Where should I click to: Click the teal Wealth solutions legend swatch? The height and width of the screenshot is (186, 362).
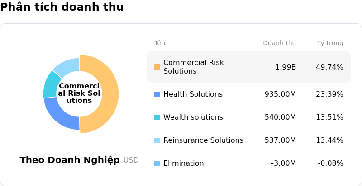157,117
